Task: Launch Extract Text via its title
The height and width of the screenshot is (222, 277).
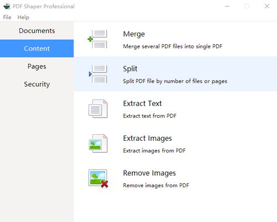Action: coord(142,103)
